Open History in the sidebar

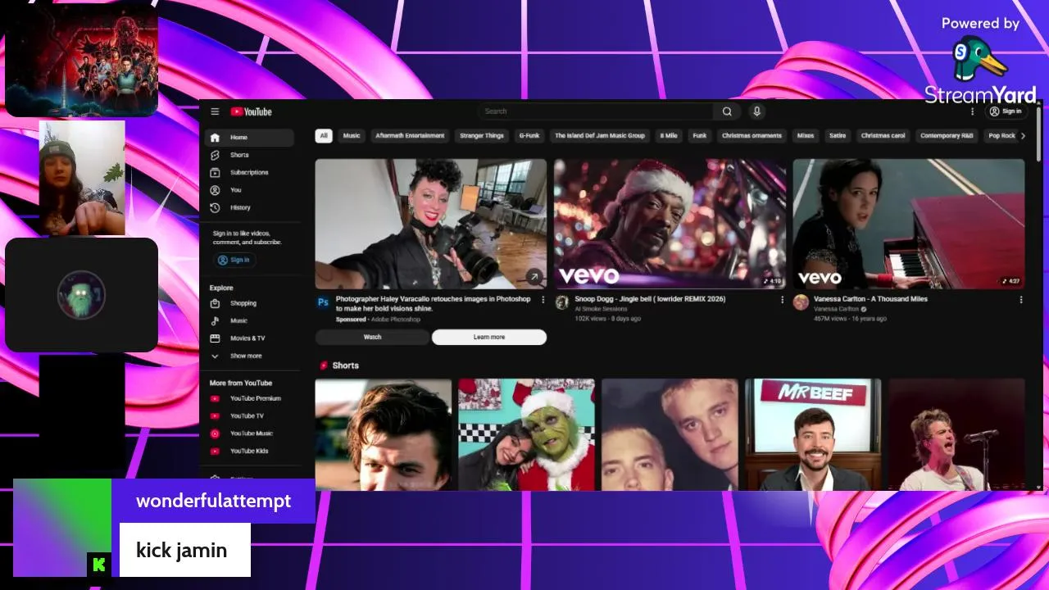249,207
